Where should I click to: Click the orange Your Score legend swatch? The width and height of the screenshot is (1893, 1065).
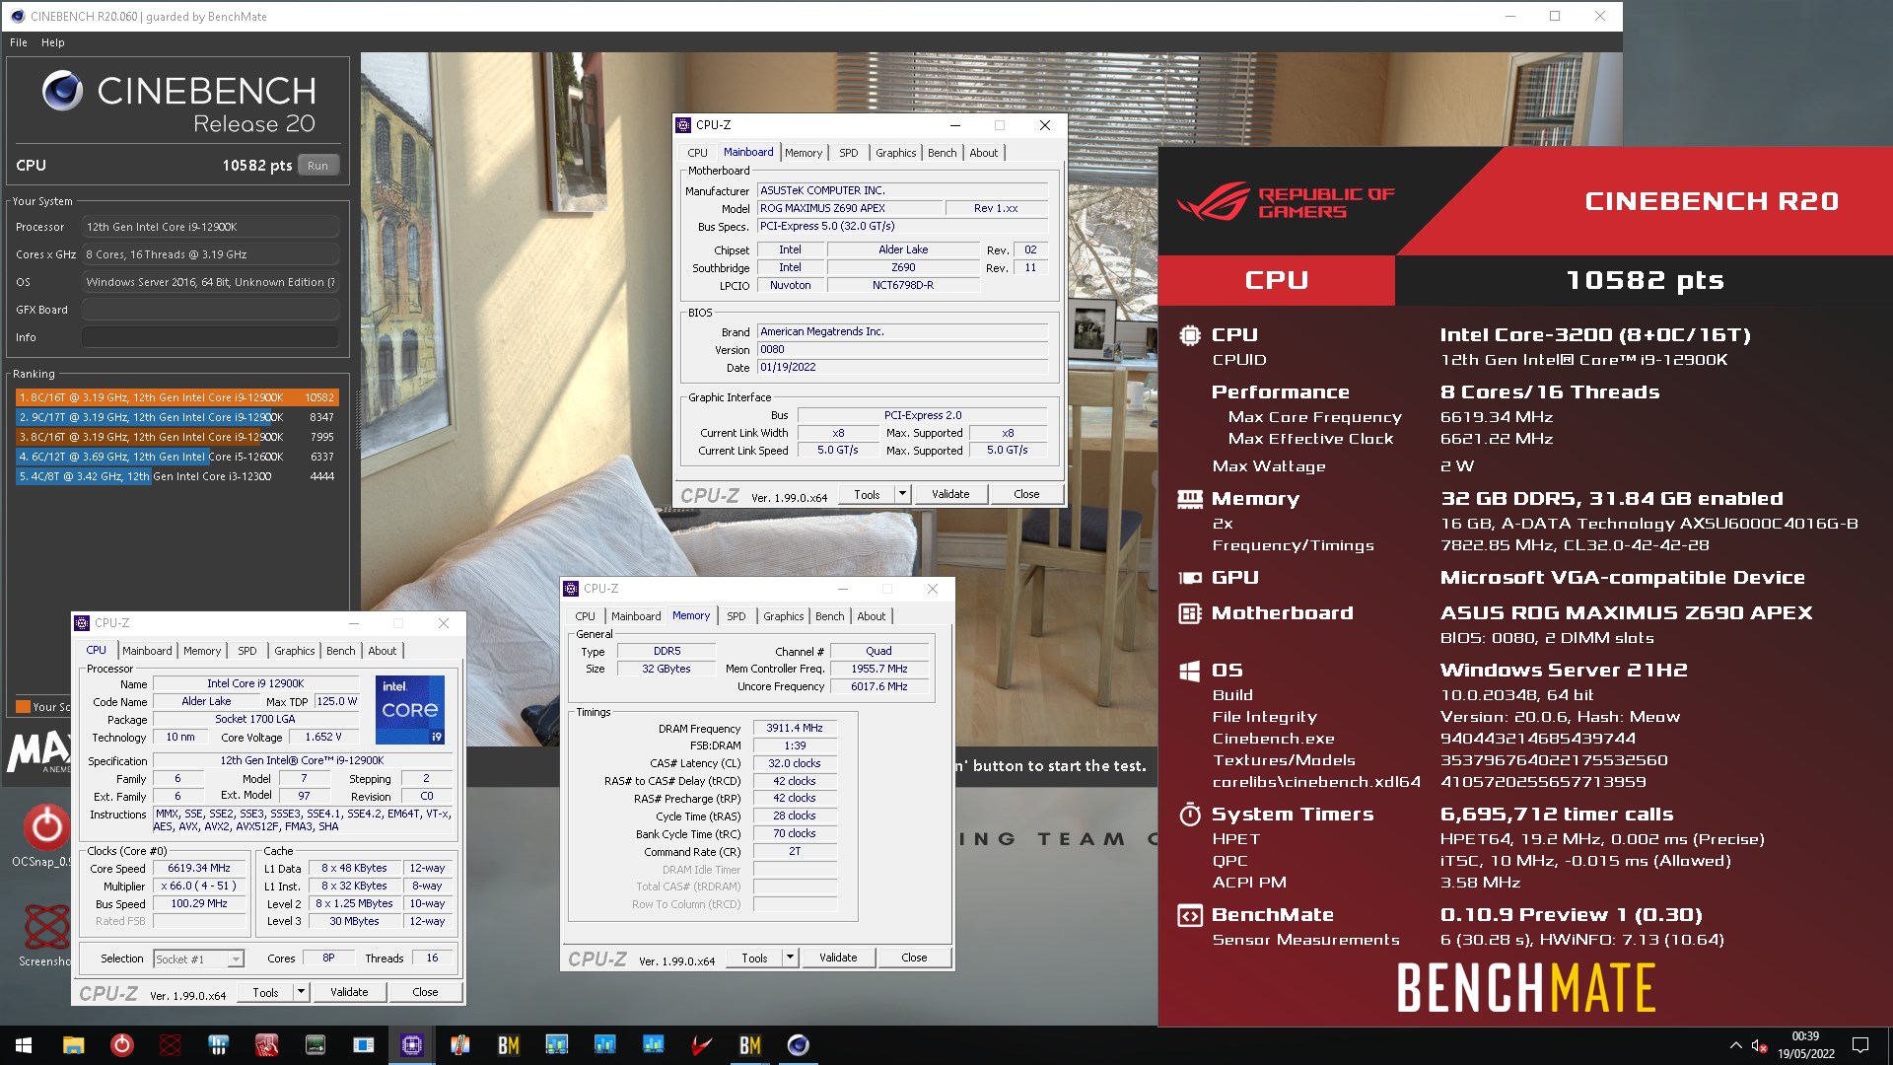[x=23, y=707]
